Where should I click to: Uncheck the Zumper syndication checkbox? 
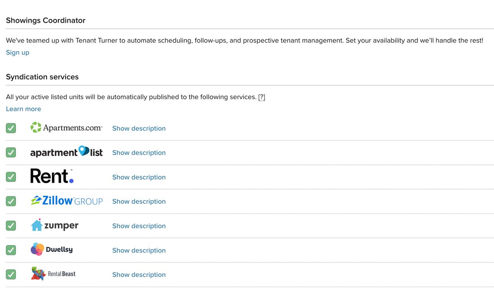11,226
